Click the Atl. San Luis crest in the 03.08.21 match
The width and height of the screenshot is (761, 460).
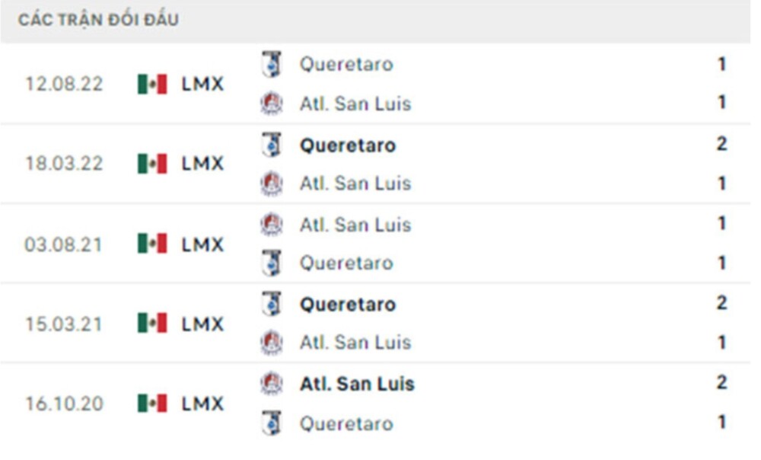[271, 225]
